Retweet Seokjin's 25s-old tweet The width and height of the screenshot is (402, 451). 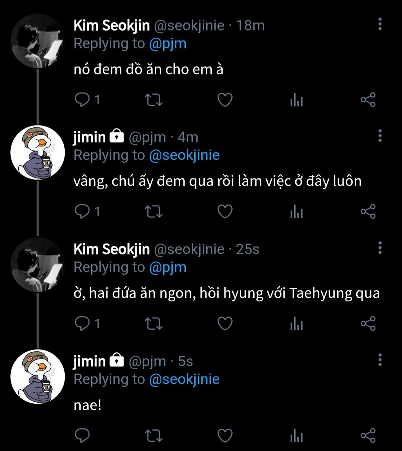tap(153, 323)
